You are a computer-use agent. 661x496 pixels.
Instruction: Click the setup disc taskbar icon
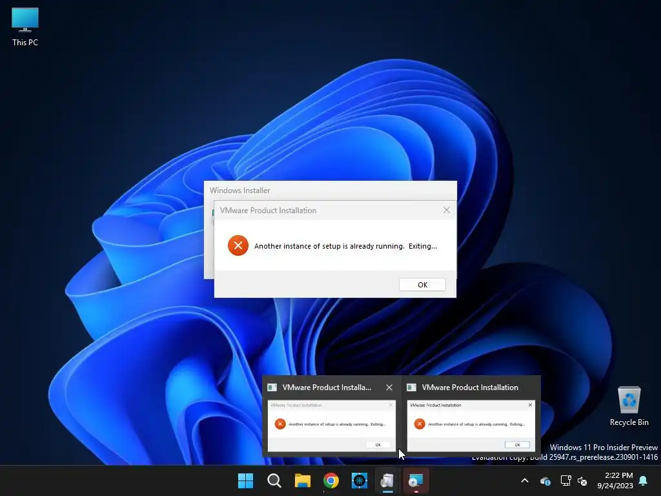pyautogui.click(x=416, y=480)
